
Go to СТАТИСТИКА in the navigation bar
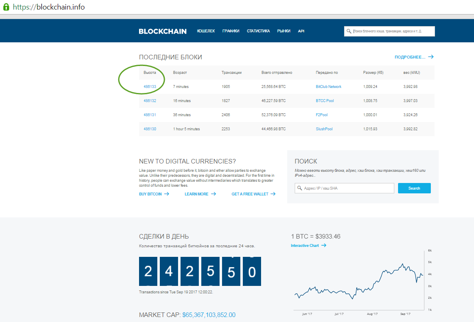258,31
